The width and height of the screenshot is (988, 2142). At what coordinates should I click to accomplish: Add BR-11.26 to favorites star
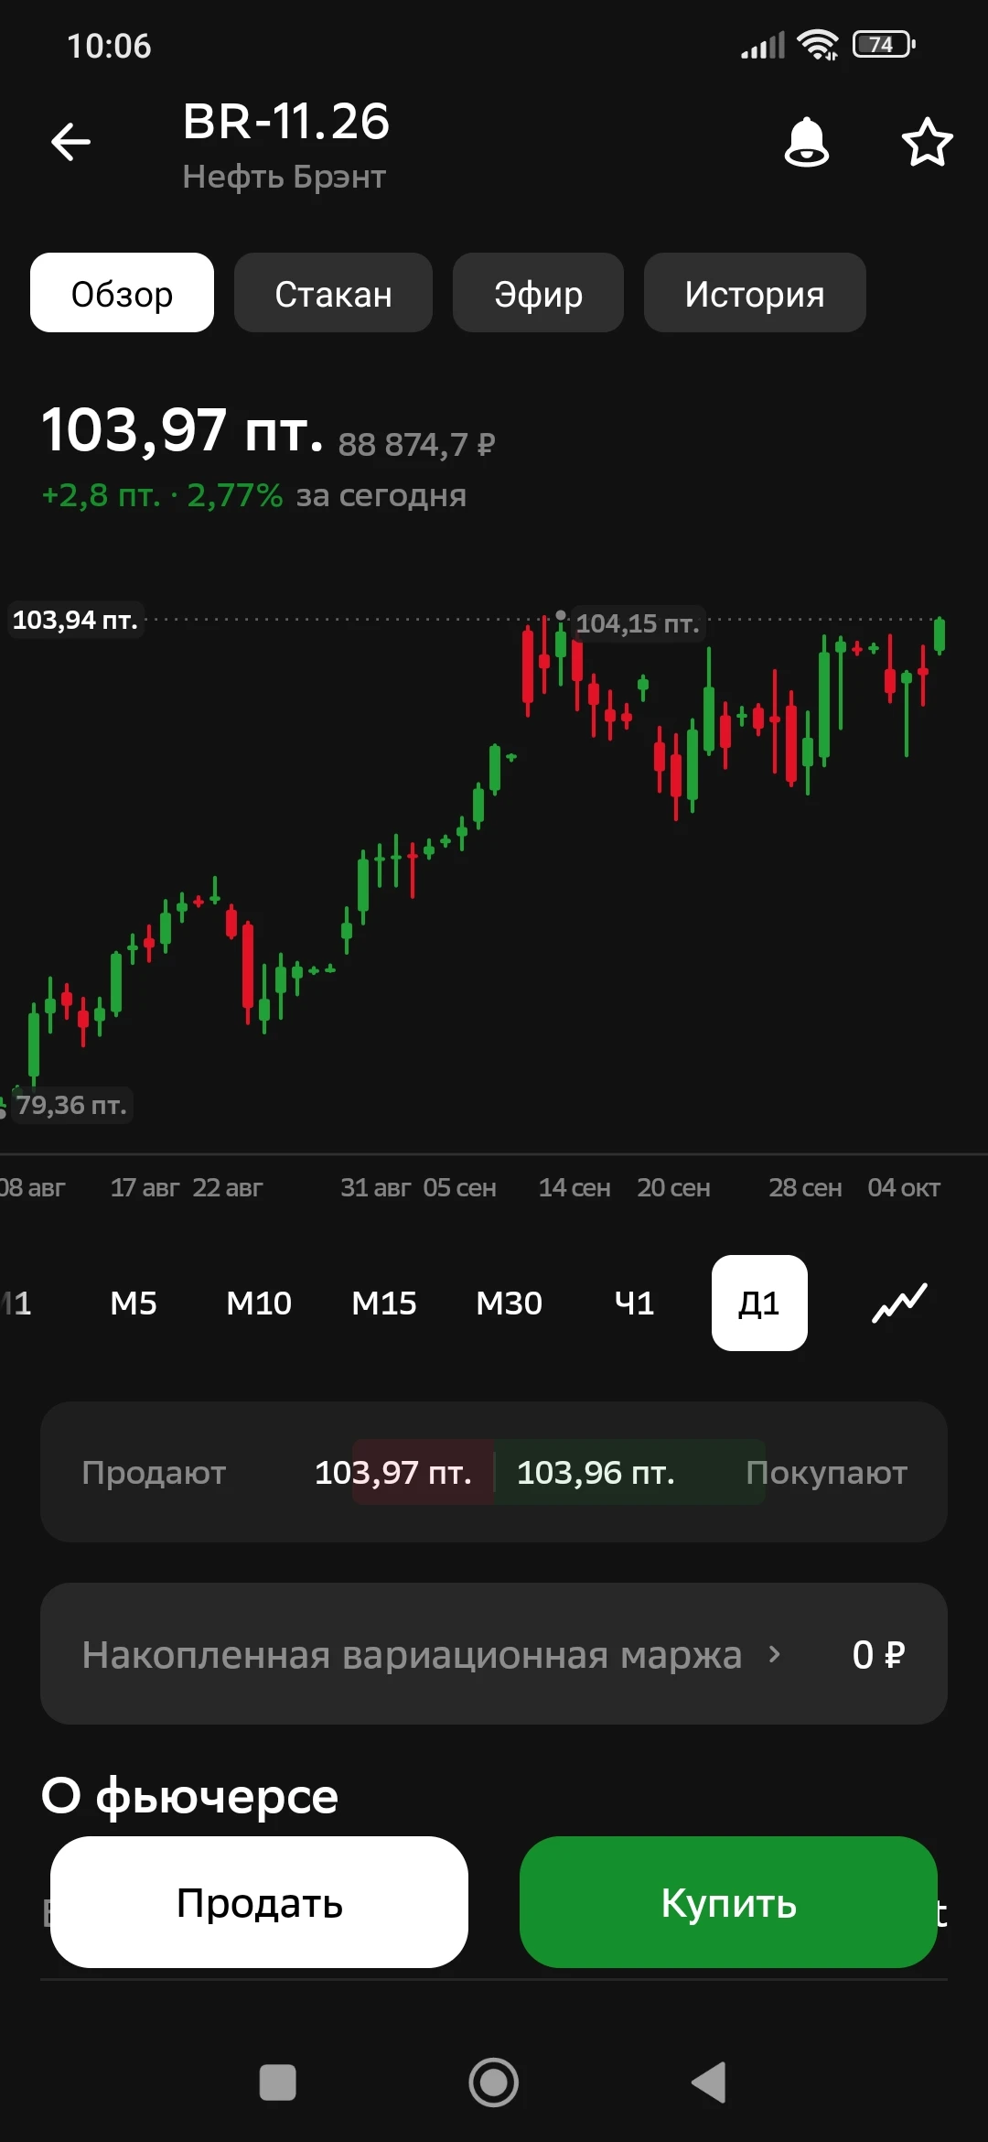coord(927,142)
